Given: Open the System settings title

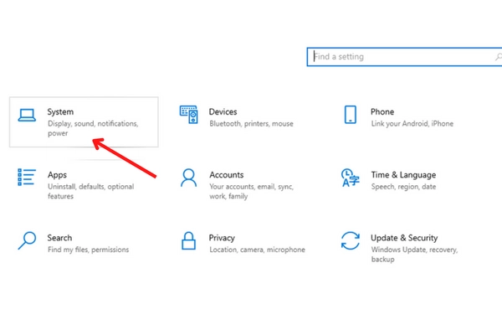Looking at the screenshot, I should click(x=60, y=111).
